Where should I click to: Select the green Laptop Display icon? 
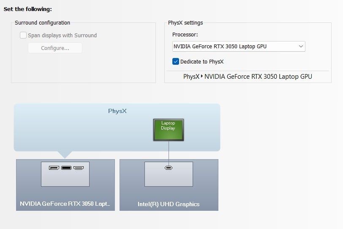coord(169,130)
